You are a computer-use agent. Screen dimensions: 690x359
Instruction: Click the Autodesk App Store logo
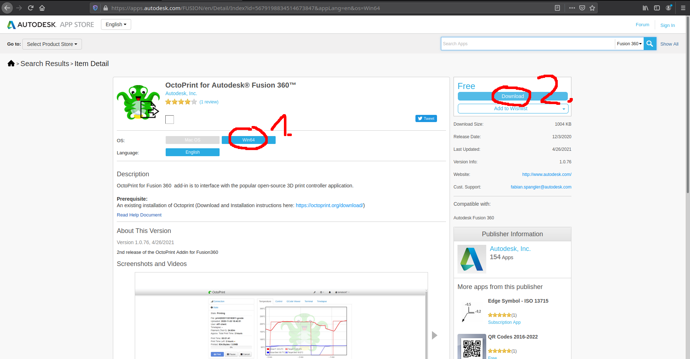(50, 24)
